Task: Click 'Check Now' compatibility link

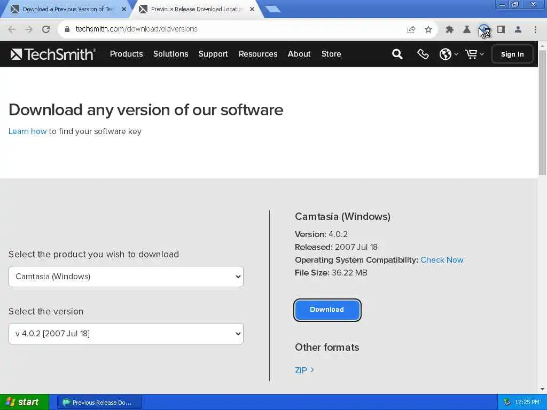Action: click(442, 260)
